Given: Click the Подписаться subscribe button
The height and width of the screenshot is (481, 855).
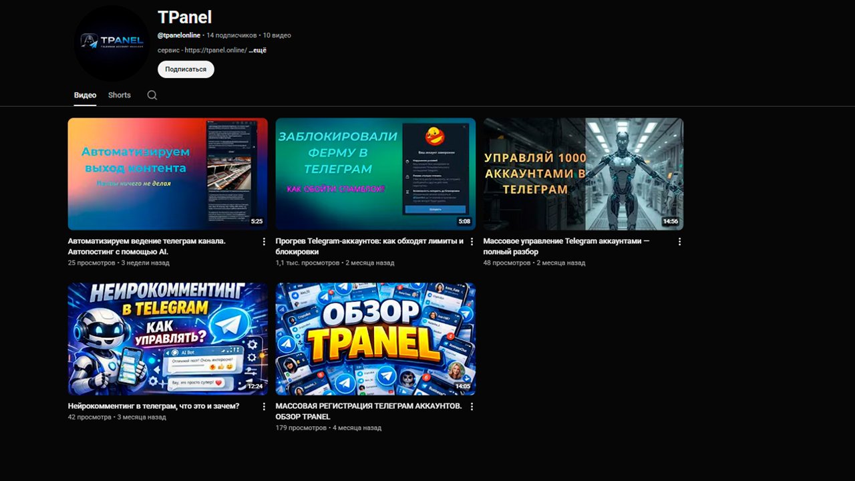Looking at the screenshot, I should click(x=186, y=69).
